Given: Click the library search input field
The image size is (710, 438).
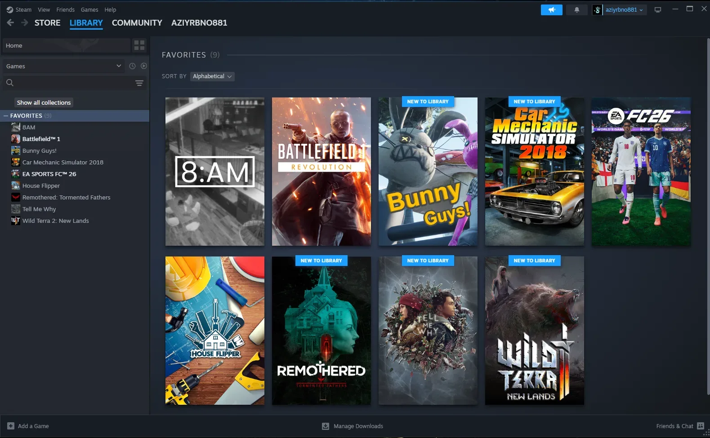Looking at the screenshot, I should pyautogui.click(x=74, y=83).
